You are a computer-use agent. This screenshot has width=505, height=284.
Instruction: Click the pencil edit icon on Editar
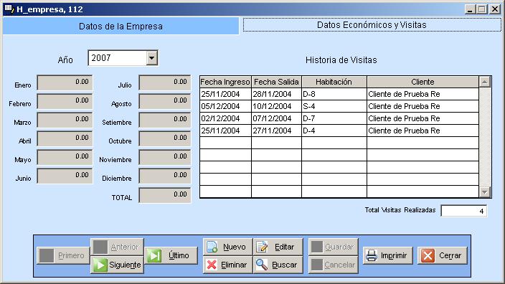pos(262,247)
